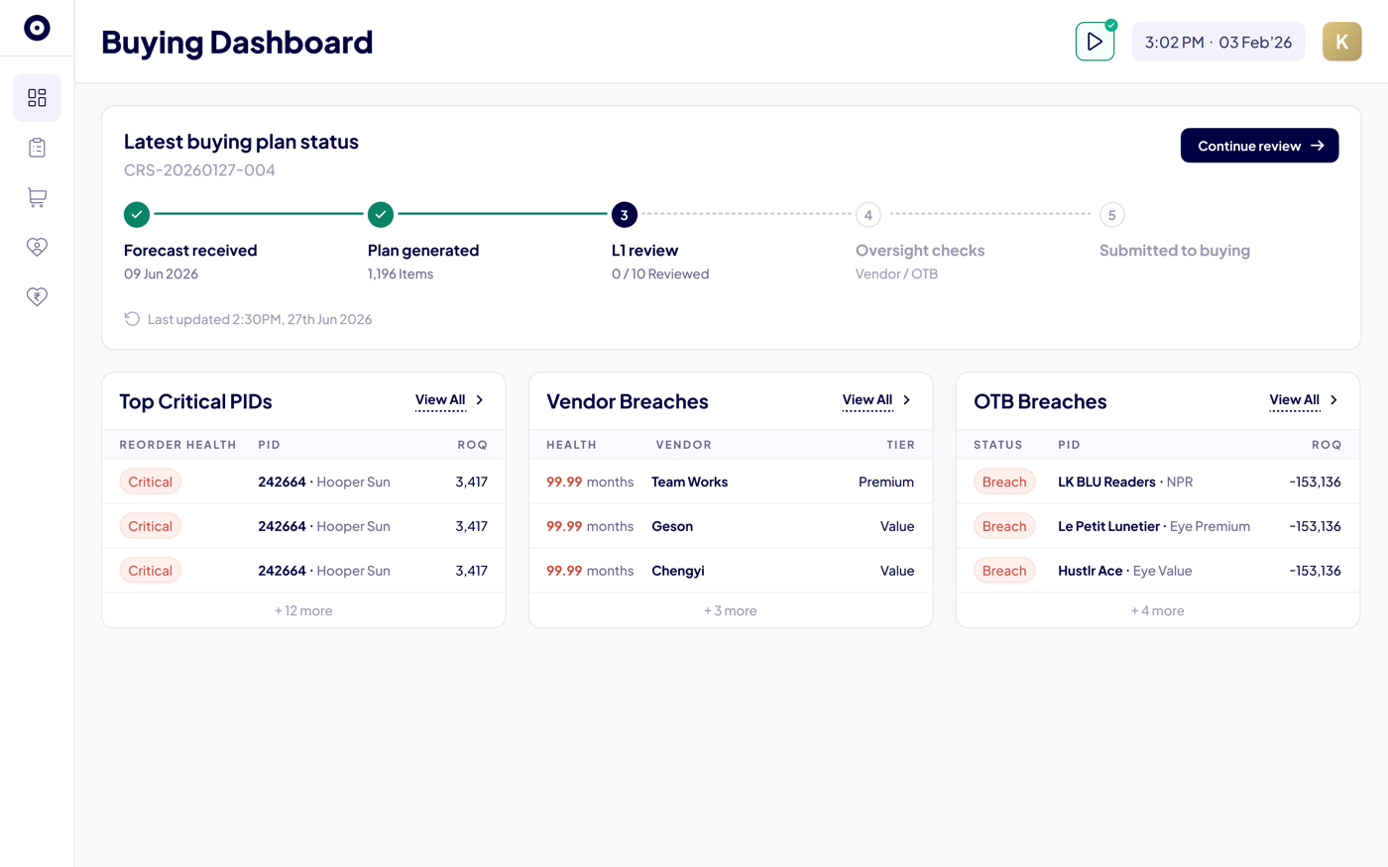1388x867 pixels.
Task: Click the Continue review arrow icon
Action: point(1318,146)
